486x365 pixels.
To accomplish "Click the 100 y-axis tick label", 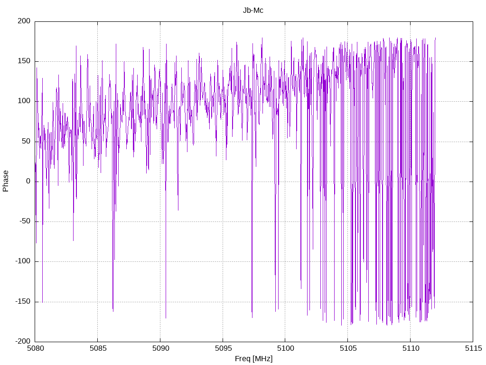I will [x=24, y=101].
